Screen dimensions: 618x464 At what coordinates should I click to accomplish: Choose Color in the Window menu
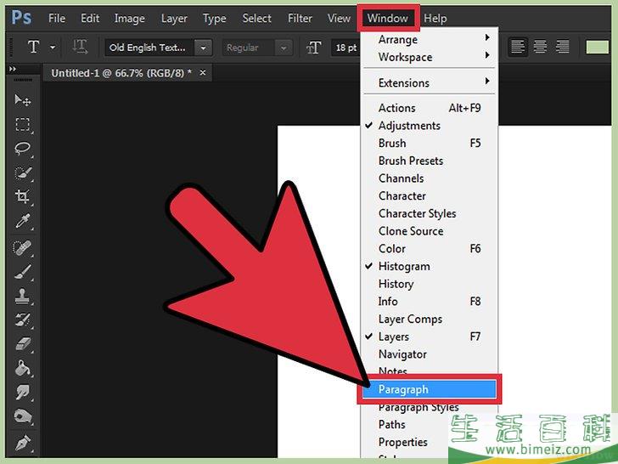430,248
